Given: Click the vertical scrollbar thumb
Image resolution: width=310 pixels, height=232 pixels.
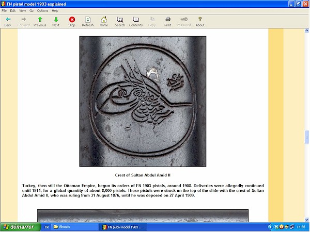Looking at the screenshot, I should (306, 138).
